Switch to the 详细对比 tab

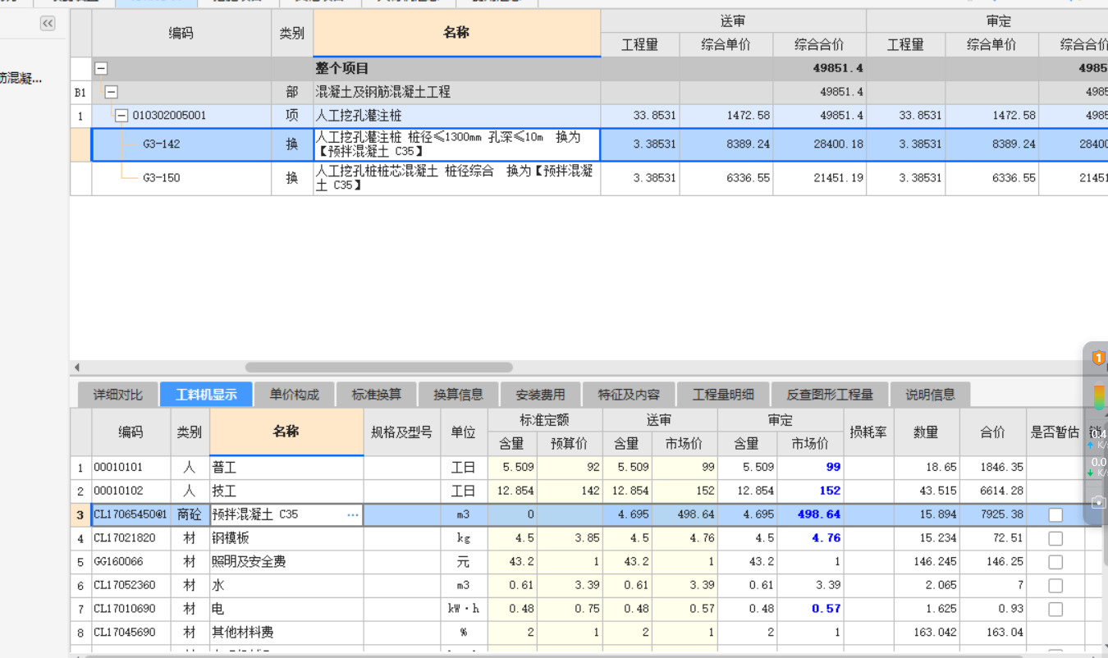tap(117, 395)
